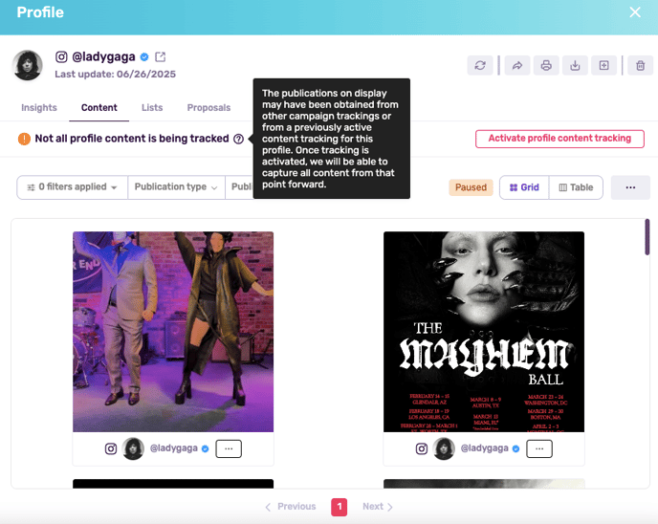Screen dimensions: 658x524
Task: Open @ladygaga external link icon
Action: coord(160,56)
